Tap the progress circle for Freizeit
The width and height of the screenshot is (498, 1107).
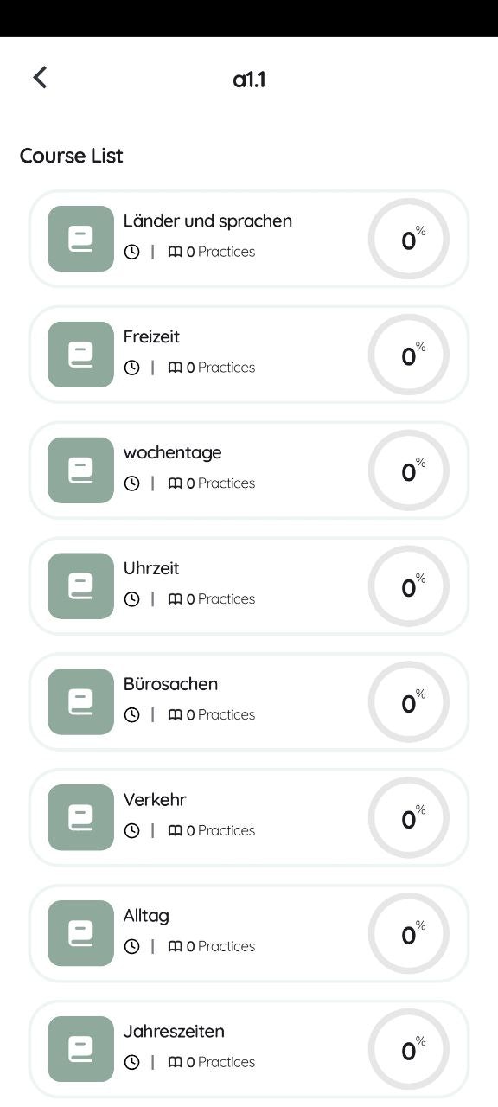click(408, 354)
